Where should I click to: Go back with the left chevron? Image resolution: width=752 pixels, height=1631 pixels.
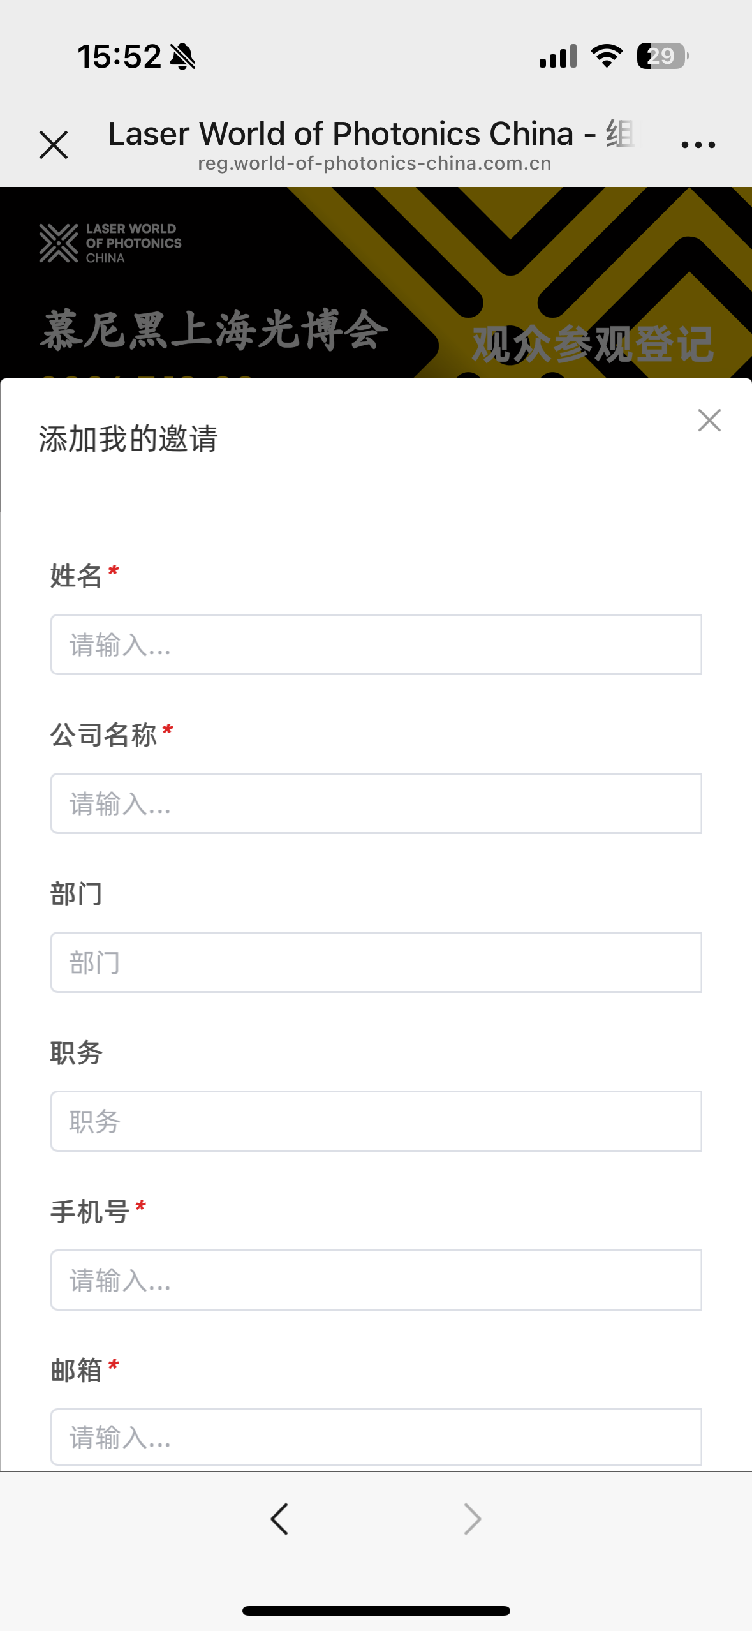click(279, 1518)
